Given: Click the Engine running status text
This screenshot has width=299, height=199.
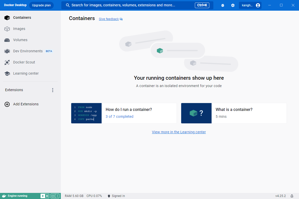Looking at the screenshot, I should pyautogui.click(x=17, y=196).
